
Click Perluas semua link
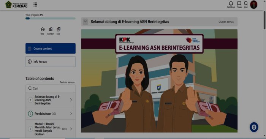point(67,82)
